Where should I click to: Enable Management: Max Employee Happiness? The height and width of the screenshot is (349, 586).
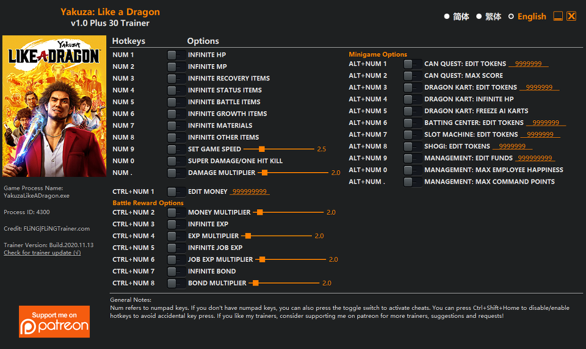click(x=412, y=170)
